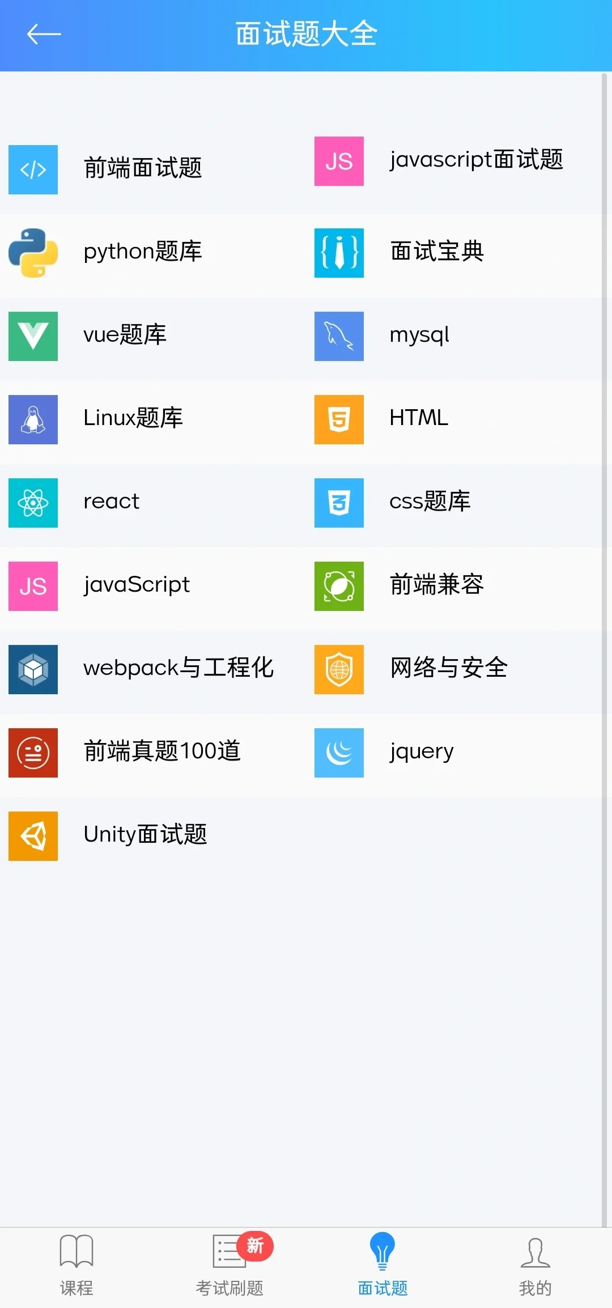Screen dimensions: 612x1308
Task: Tap the green Vue logo icon
Action: click(x=33, y=336)
